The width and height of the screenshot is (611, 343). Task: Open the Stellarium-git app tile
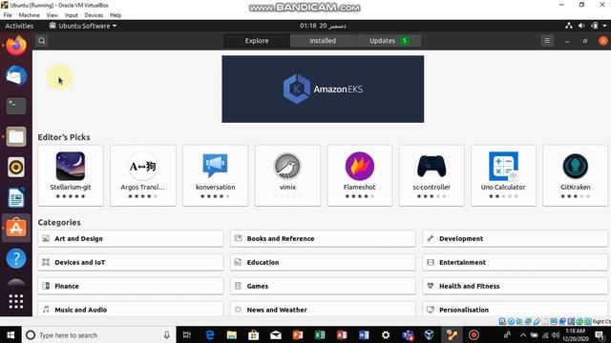(71, 175)
